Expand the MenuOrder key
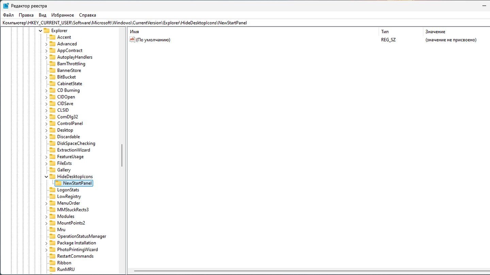 click(46, 203)
